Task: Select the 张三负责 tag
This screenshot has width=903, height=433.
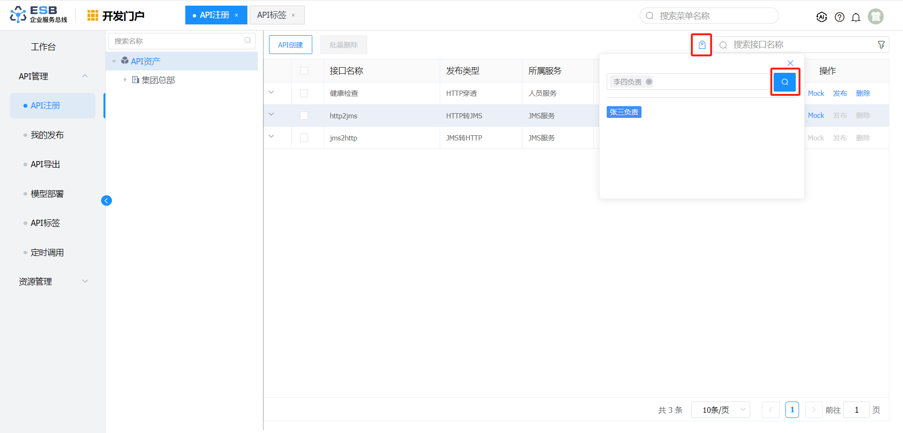Action: pyautogui.click(x=624, y=112)
